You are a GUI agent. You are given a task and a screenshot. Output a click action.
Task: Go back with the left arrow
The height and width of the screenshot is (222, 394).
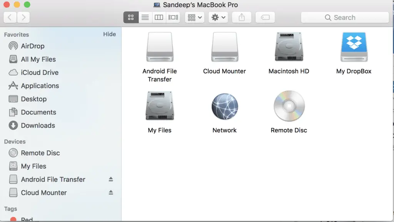point(10,17)
